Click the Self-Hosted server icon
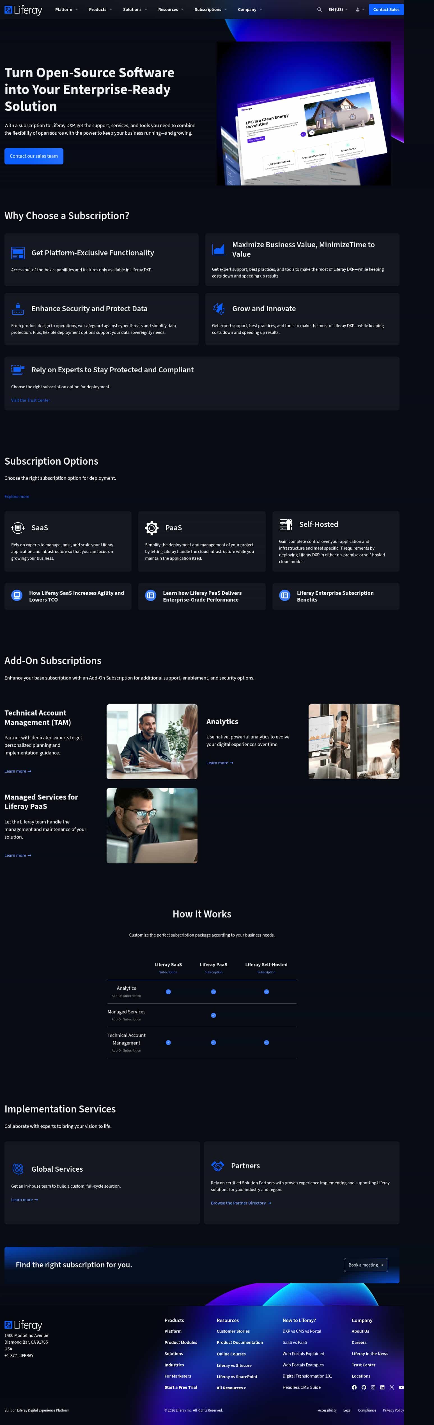This screenshot has width=434, height=1425. tap(286, 524)
